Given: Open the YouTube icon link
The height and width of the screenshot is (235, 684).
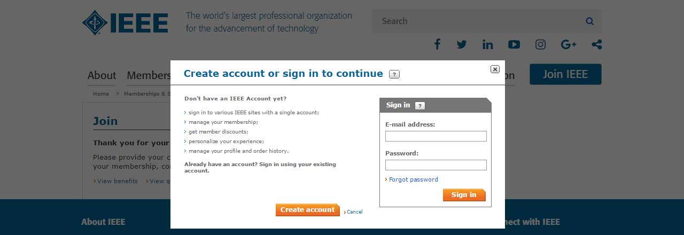Looking at the screenshot, I should (x=514, y=44).
